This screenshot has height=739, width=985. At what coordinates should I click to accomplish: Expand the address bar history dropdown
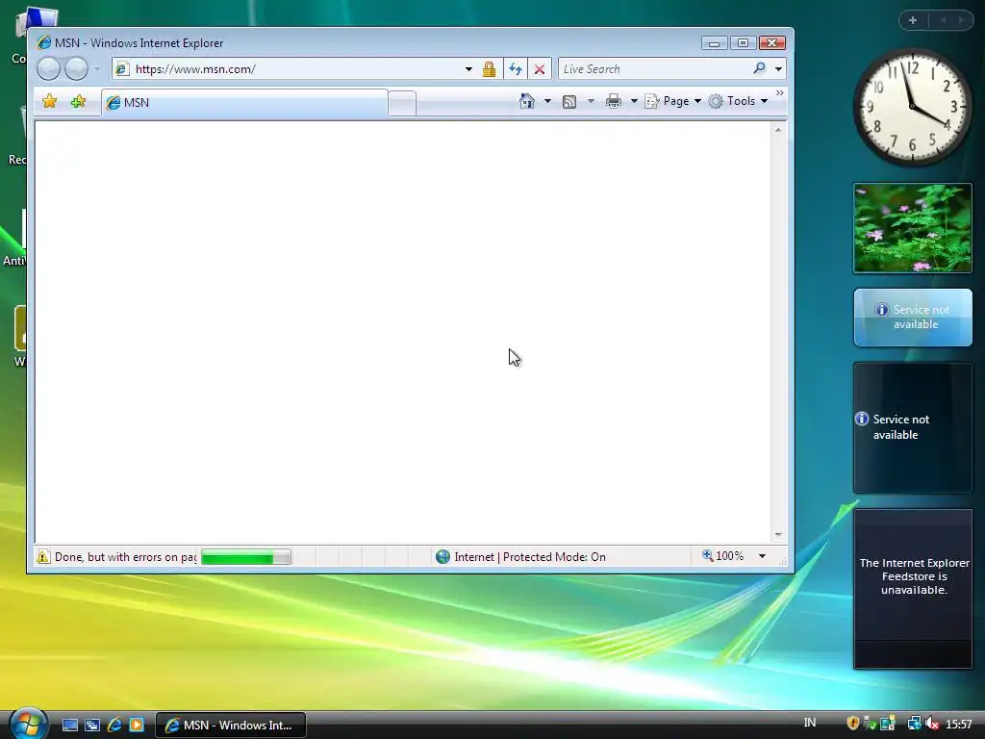click(468, 69)
